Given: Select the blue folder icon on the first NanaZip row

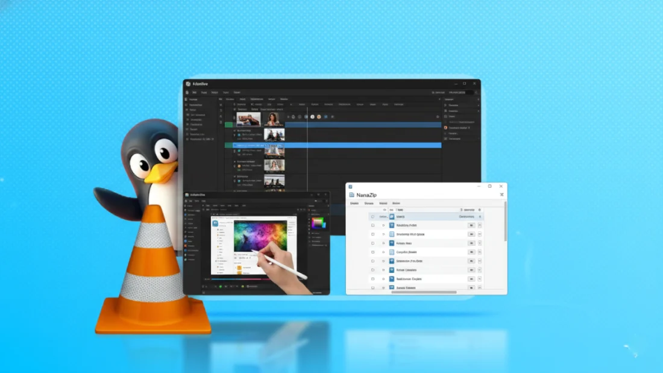Looking at the screenshot, I should pyautogui.click(x=391, y=216).
